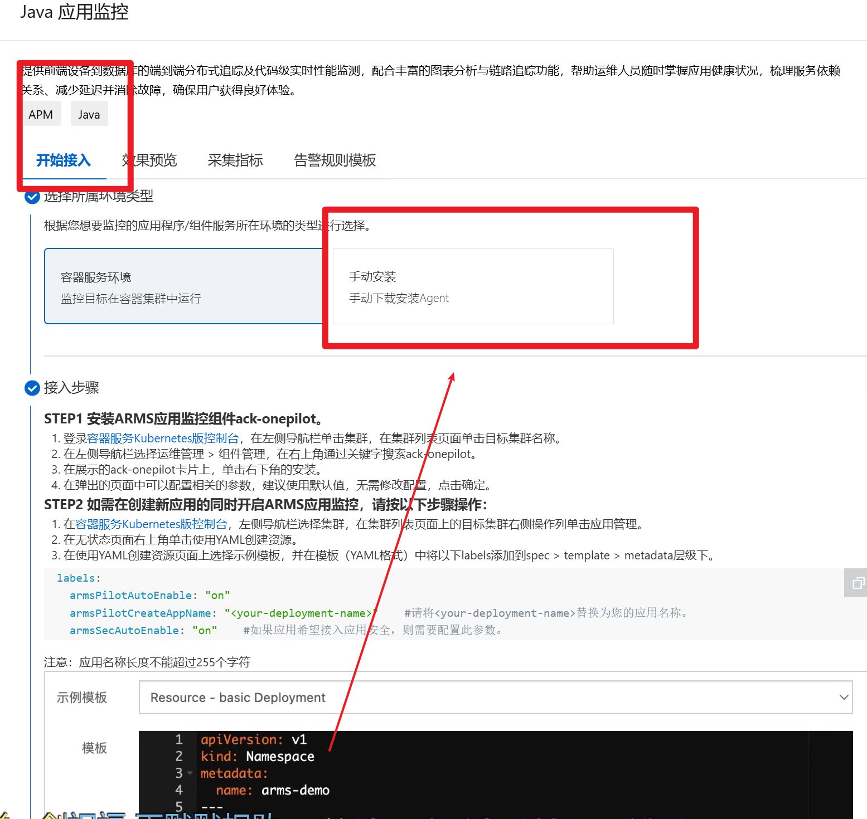Open the 告警规则模板 tab

coord(335,160)
